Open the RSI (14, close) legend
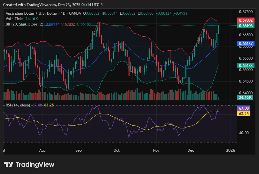Image resolution: width=259 pixels, height=174 pixels. (18, 105)
